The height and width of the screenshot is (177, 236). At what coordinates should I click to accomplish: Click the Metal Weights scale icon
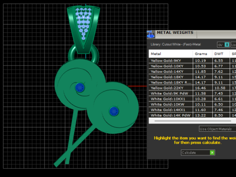click(151, 34)
